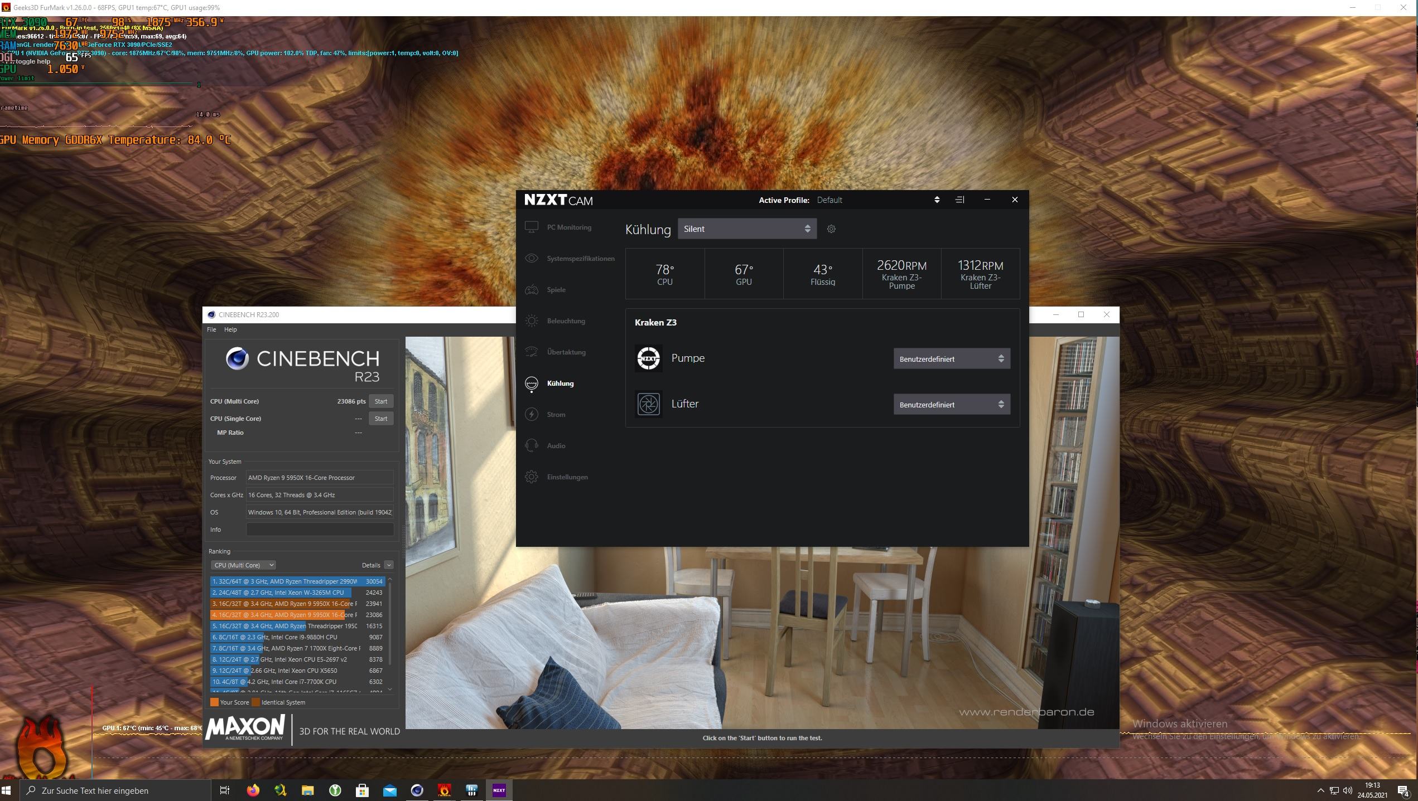Open Systemspezifikationen eye icon section

pyautogui.click(x=580, y=259)
